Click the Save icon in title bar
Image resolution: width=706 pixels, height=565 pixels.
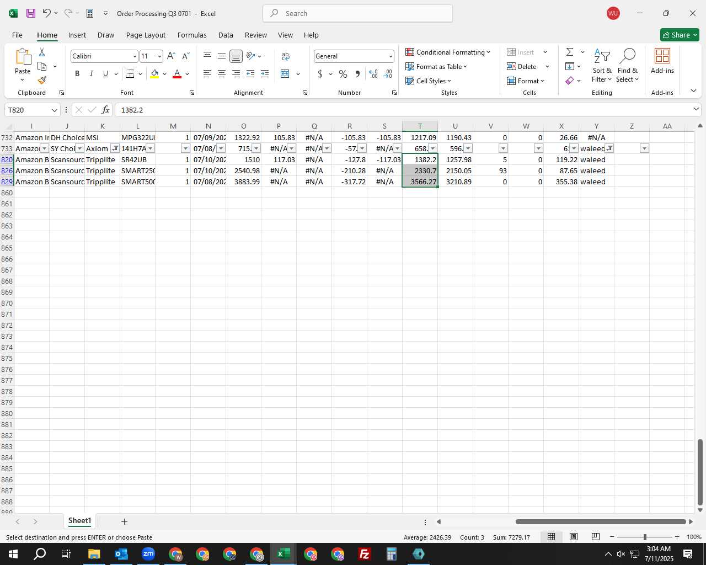tap(31, 13)
